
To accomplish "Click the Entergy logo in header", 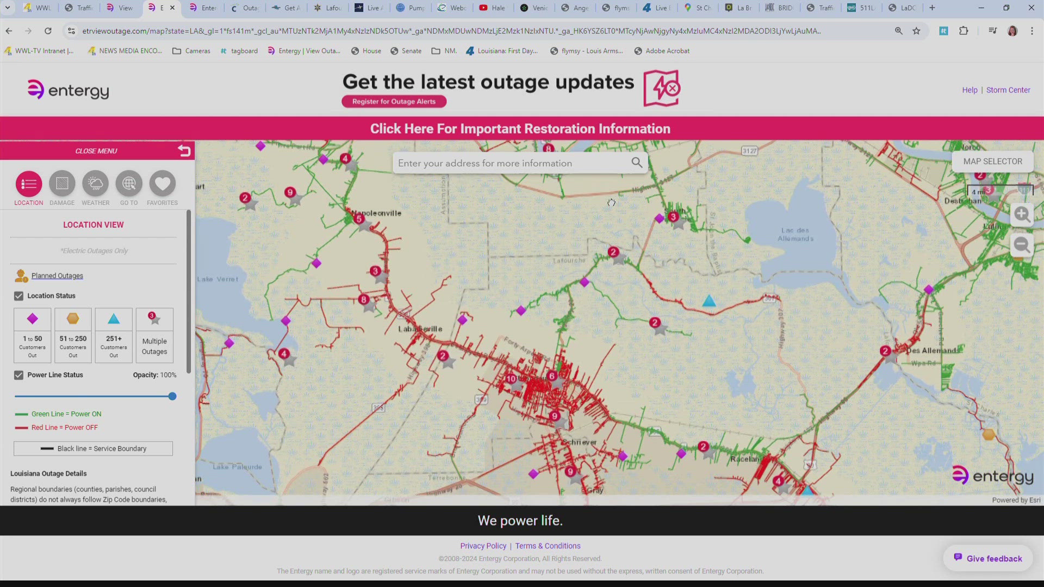I will click(x=68, y=90).
